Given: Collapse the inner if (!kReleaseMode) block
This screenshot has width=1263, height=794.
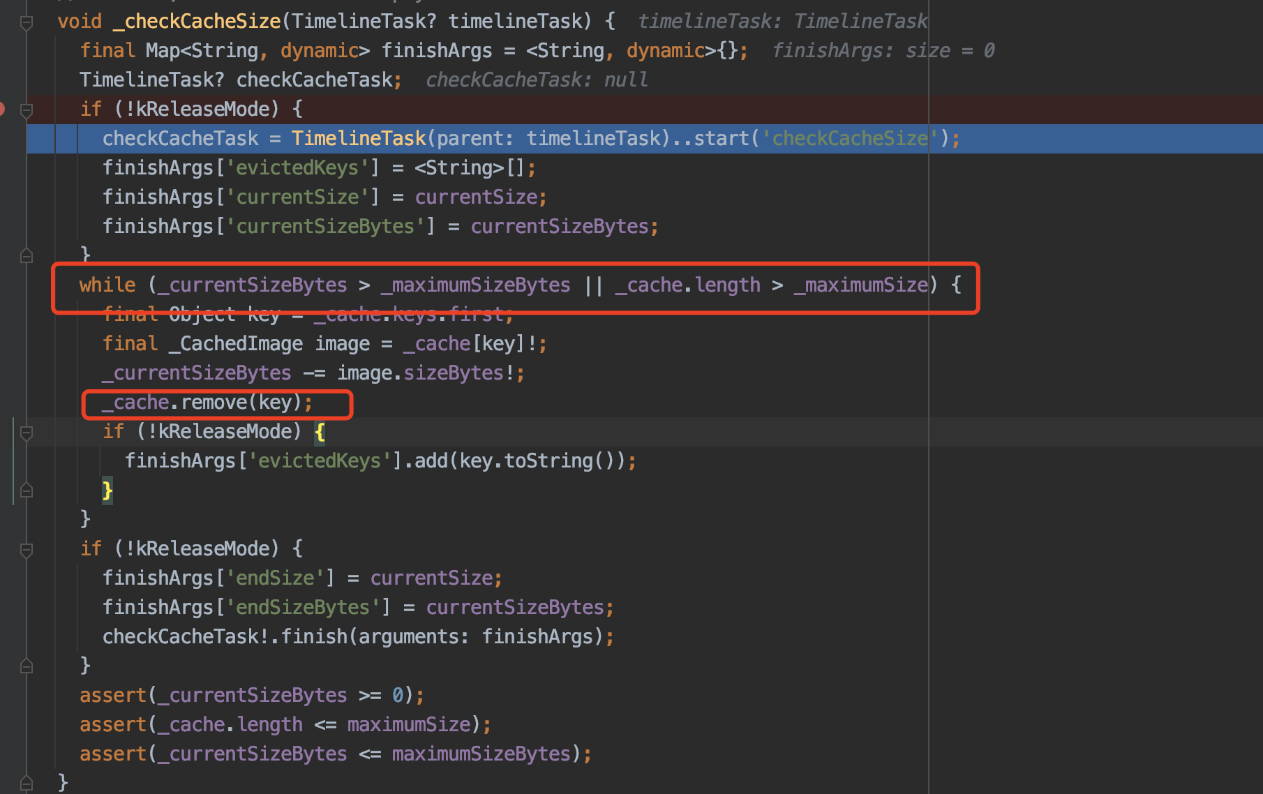Looking at the screenshot, I should point(27,433).
